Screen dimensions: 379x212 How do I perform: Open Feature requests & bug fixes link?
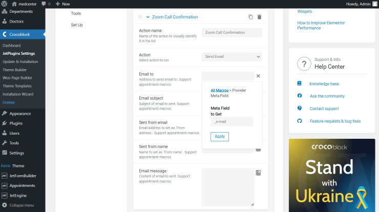click(335, 121)
